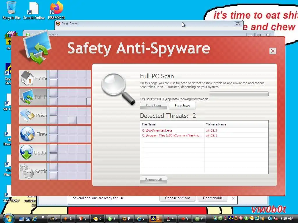Click the Switch between windows quick launch icon
Viewport: 298px width, 223px height.
pyautogui.click(x=28, y=219)
